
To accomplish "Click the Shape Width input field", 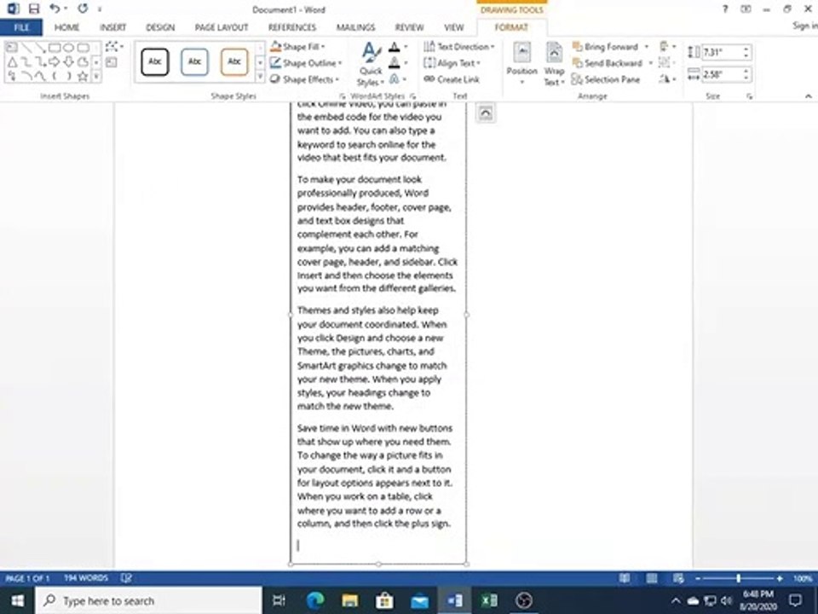I will click(722, 75).
